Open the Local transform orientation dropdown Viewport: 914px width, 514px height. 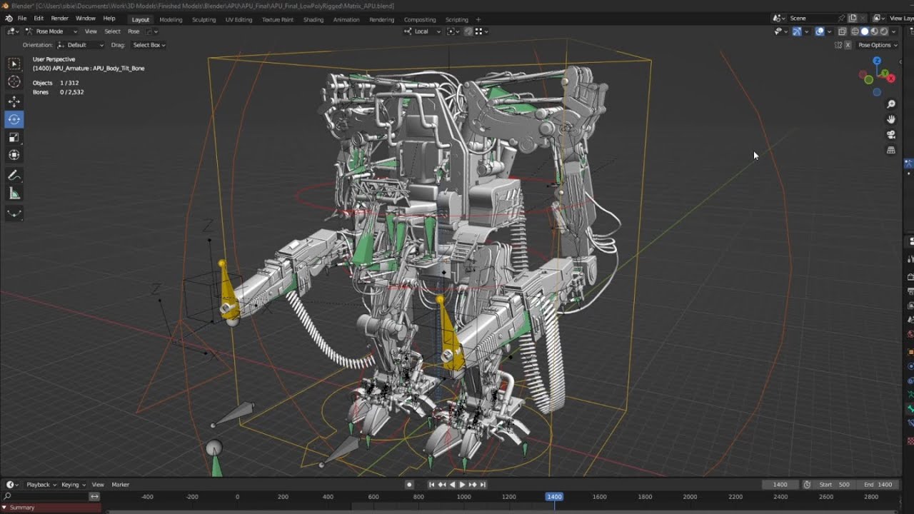click(422, 31)
